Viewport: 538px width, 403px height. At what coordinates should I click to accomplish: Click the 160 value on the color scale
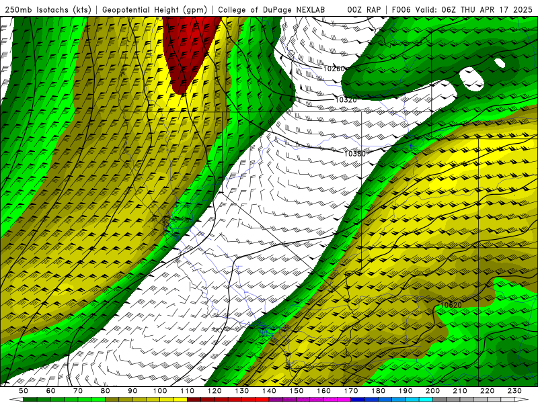(323, 391)
